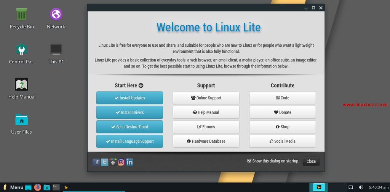Open the Social Media button

[x=283, y=141]
